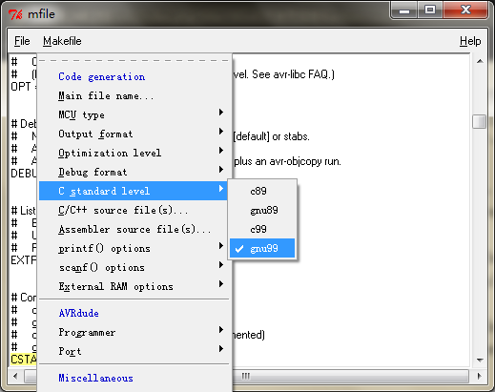Click the vertical scrollbar up arrow

[480, 61]
